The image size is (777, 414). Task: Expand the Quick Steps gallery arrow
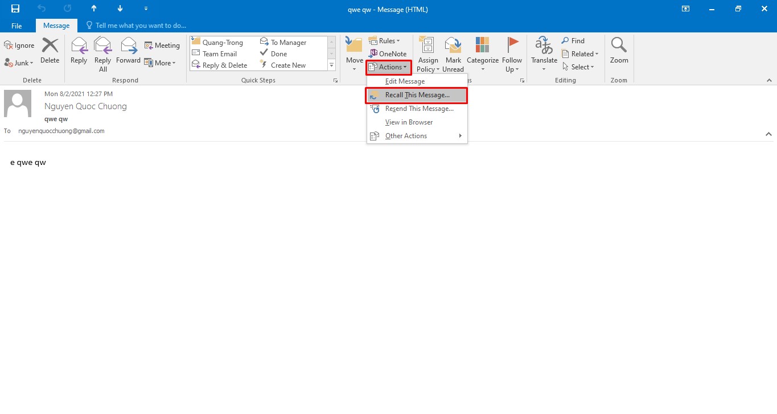[331, 65]
